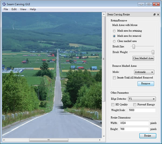Open the Help menu
162x144 pixels.
pos(33,9)
